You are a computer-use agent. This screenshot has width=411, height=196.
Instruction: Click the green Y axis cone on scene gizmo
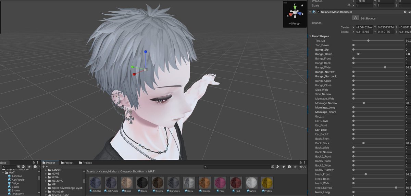(x=295, y=8)
